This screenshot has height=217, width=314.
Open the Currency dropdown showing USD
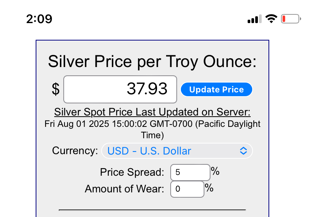[177, 151]
